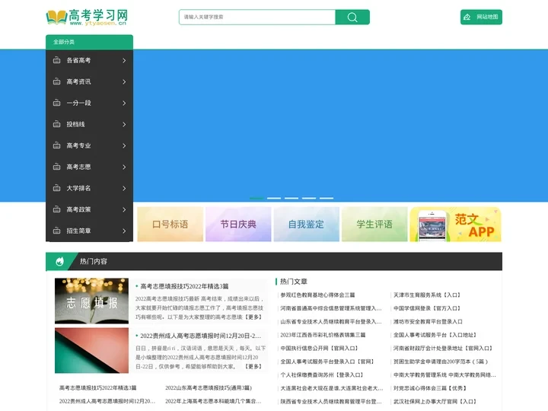Open 潍坊市安全教育平台登录入口 link
This screenshot has width=548, height=411.
pyautogui.click(x=428, y=321)
